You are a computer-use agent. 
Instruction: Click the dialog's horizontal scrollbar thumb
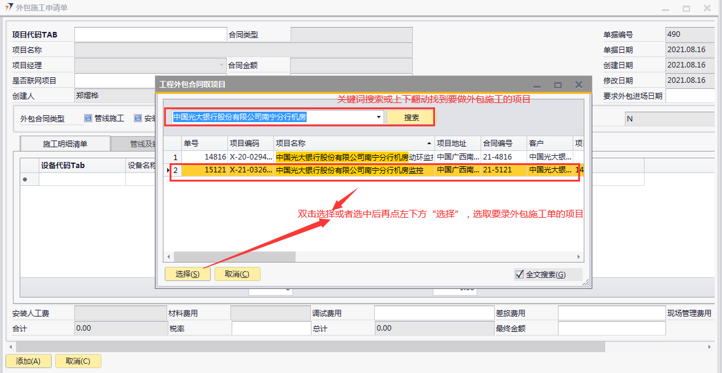tap(234, 256)
